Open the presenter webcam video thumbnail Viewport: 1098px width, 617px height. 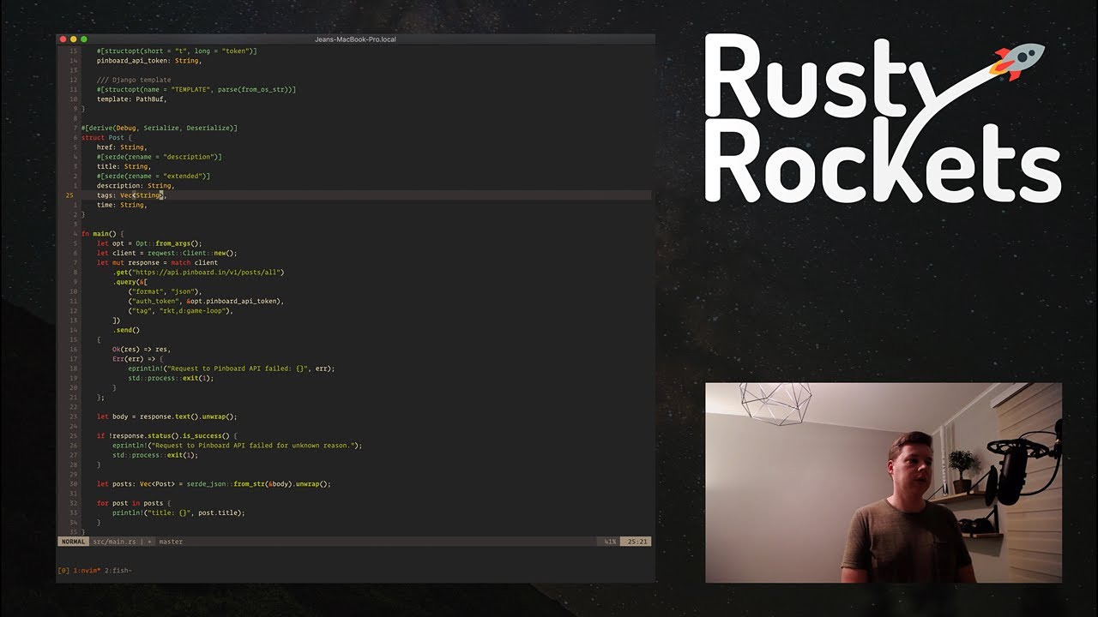click(x=884, y=482)
